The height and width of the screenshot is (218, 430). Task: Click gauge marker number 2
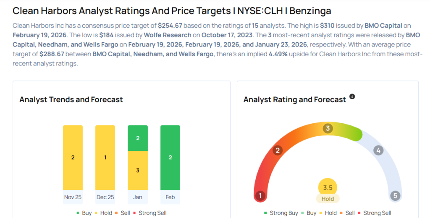pos(277,151)
